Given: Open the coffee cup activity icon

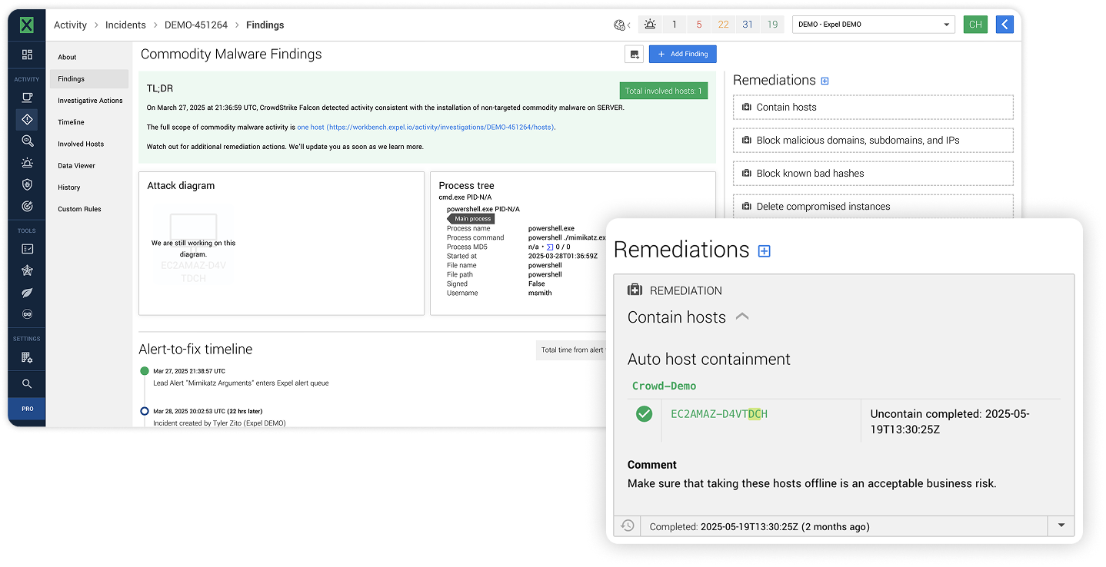Looking at the screenshot, I should pos(27,98).
